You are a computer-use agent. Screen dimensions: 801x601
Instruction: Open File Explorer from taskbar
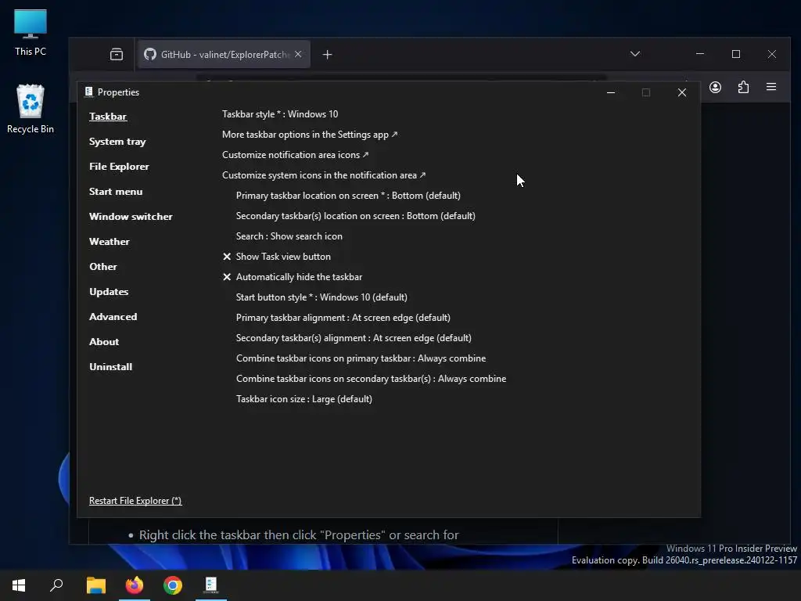click(x=96, y=585)
